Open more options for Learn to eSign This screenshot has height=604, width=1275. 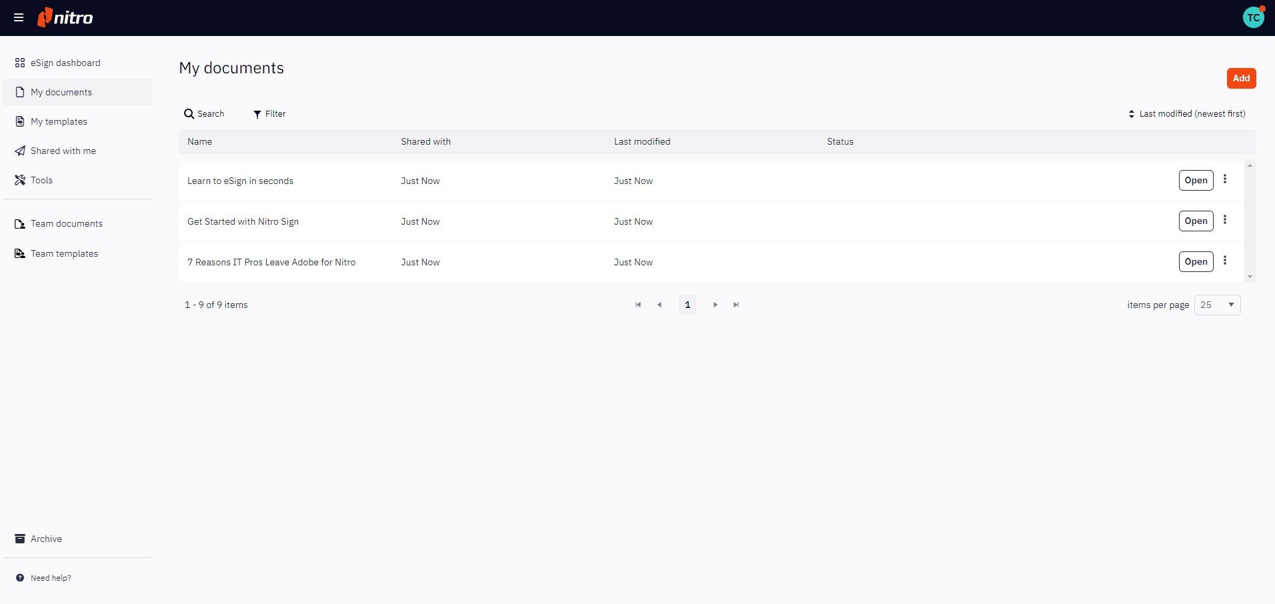coord(1224,179)
